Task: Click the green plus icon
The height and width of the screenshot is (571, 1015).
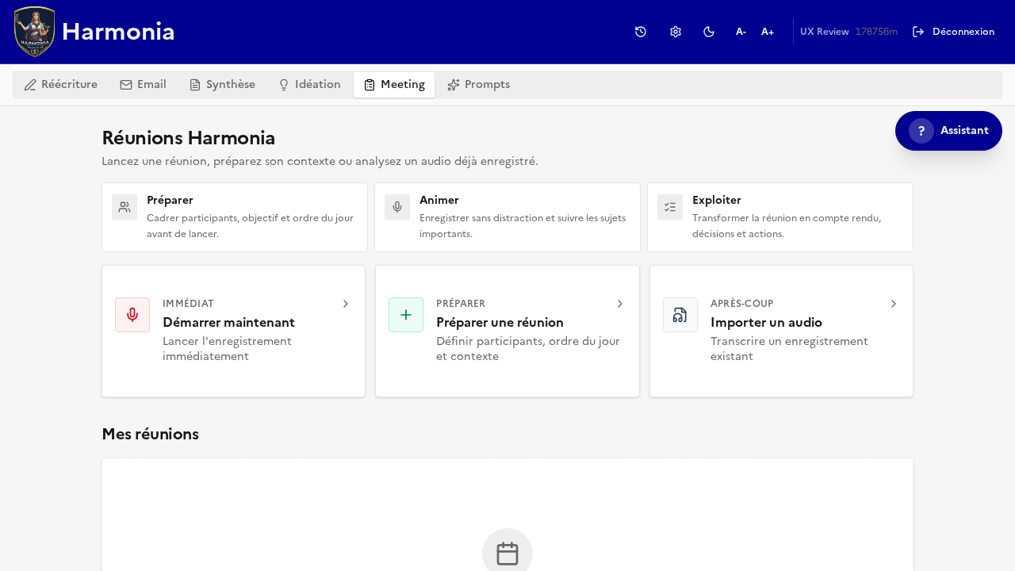Action: [x=406, y=315]
